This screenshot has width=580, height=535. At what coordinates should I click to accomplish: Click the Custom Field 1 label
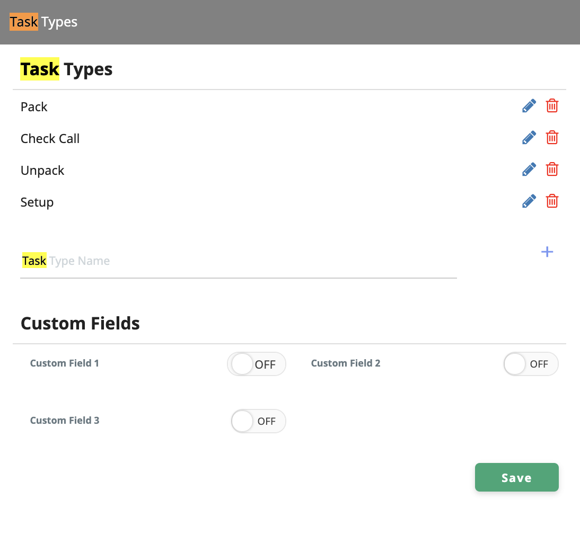(64, 363)
